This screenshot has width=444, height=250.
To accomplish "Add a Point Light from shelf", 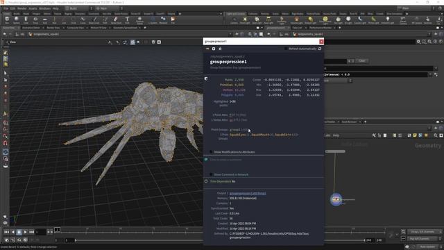I will (245, 20).
